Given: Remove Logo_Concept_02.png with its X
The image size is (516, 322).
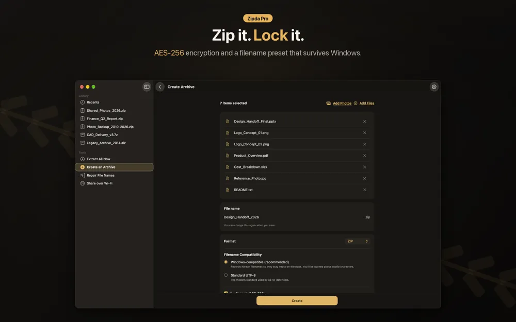Looking at the screenshot, I should click(x=365, y=144).
